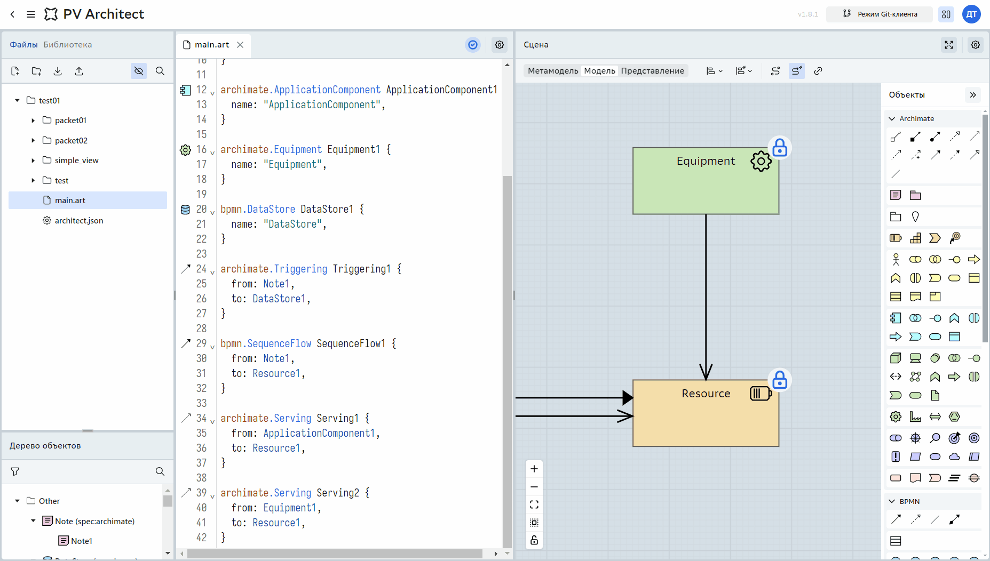The height and width of the screenshot is (561, 990).
Task: Click the relations routing icon in scene toolbar
Action: pos(775,71)
